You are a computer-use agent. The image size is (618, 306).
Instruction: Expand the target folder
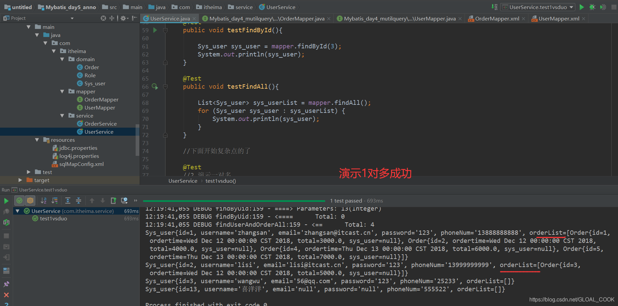(20, 180)
